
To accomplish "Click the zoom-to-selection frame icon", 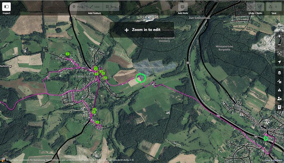I will (279, 54).
